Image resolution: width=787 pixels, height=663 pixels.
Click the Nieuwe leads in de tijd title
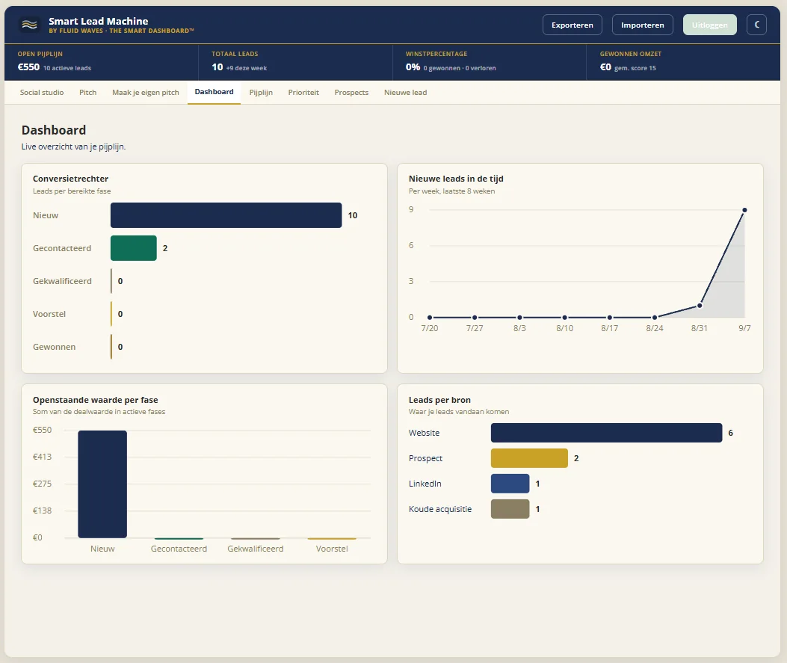pos(456,179)
